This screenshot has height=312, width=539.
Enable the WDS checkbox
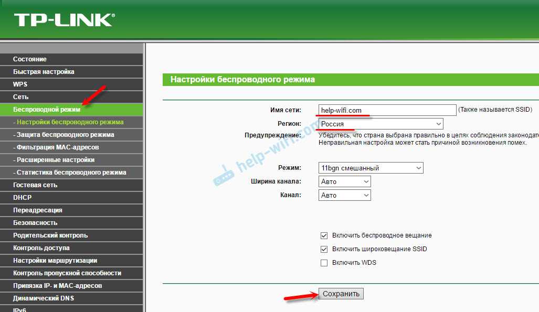point(324,263)
